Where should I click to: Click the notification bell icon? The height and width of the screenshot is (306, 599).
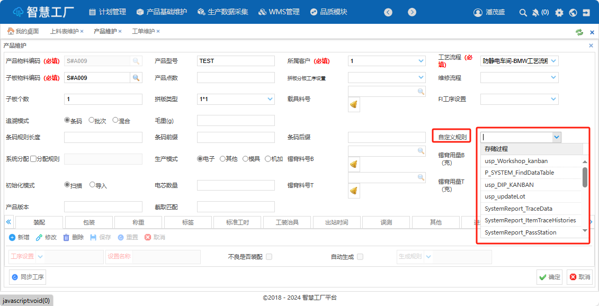[x=535, y=12]
